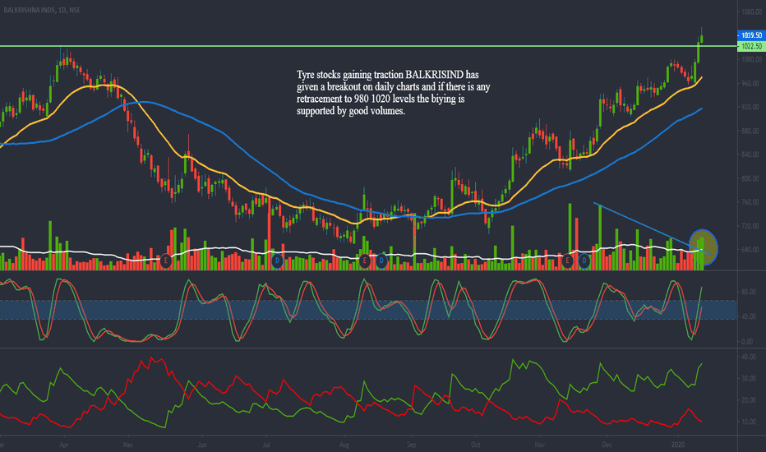766x452 pixels.
Task: Open the earnings 'E' marker in August
Action: pyautogui.click(x=364, y=261)
